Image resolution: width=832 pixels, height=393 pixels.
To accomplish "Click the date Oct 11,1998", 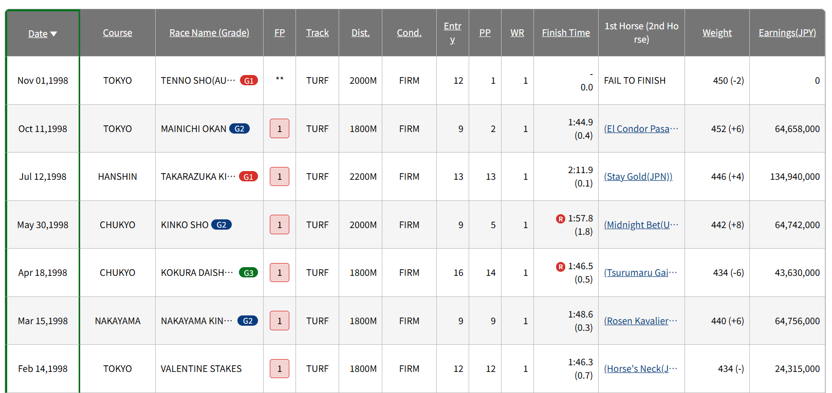I will click(x=43, y=129).
